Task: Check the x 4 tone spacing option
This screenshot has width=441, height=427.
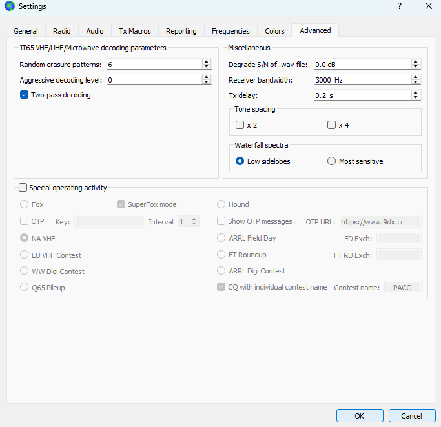Action: pos(331,125)
